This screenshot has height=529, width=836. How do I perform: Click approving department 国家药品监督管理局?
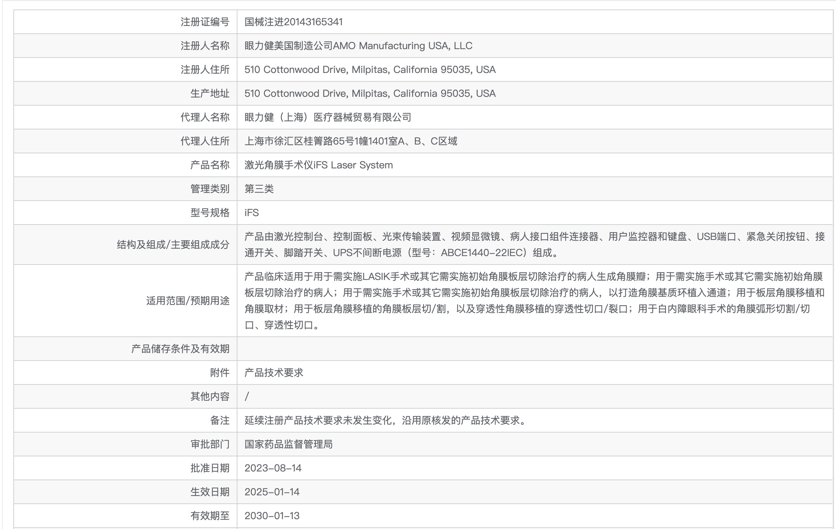(x=288, y=444)
